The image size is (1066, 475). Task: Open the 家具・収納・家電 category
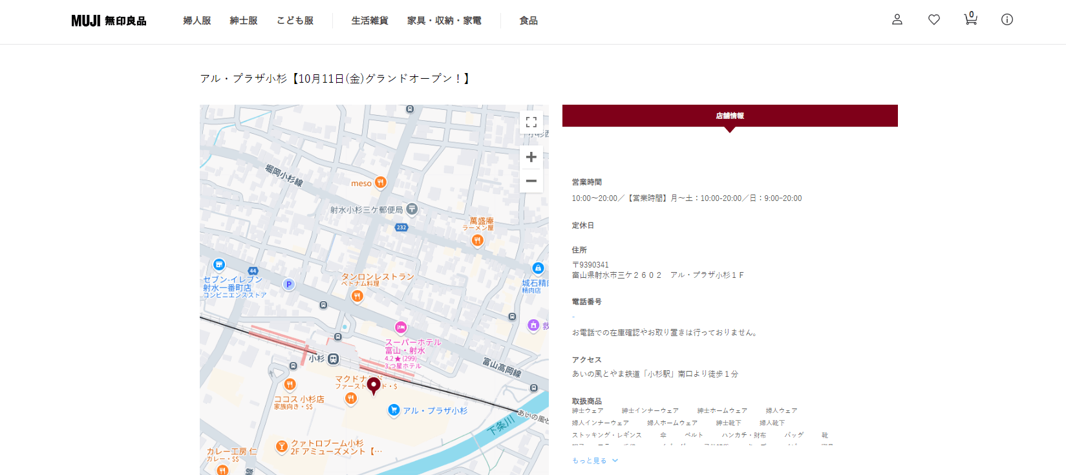[444, 21]
